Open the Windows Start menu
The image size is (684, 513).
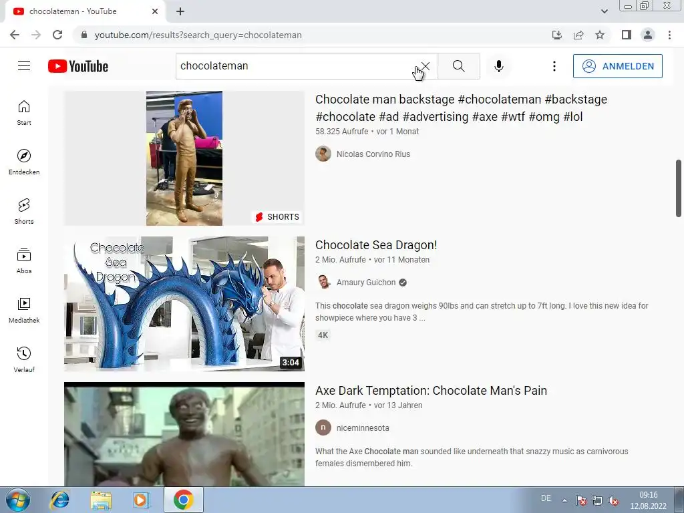(18, 500)
